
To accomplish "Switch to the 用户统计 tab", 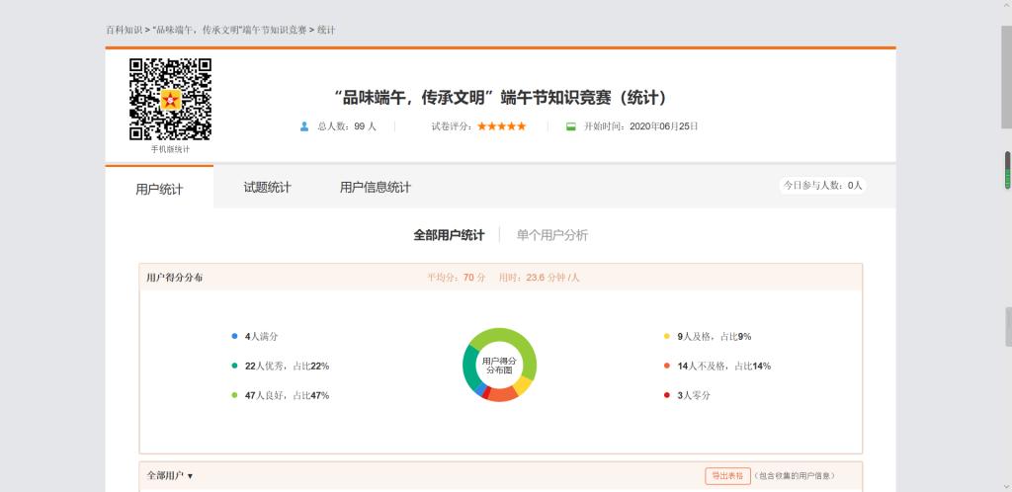I will coord(159,189).
